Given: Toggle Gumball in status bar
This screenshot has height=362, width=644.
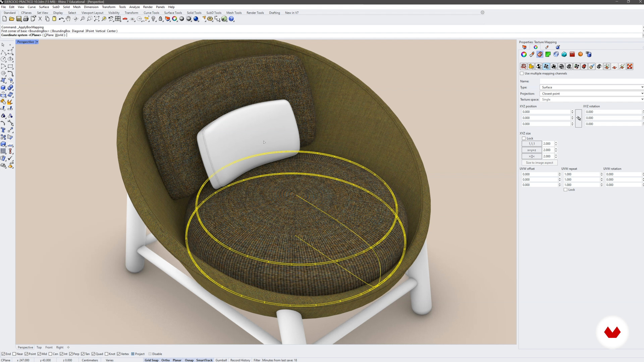Looking at the screenshot, I should [221, 360].
